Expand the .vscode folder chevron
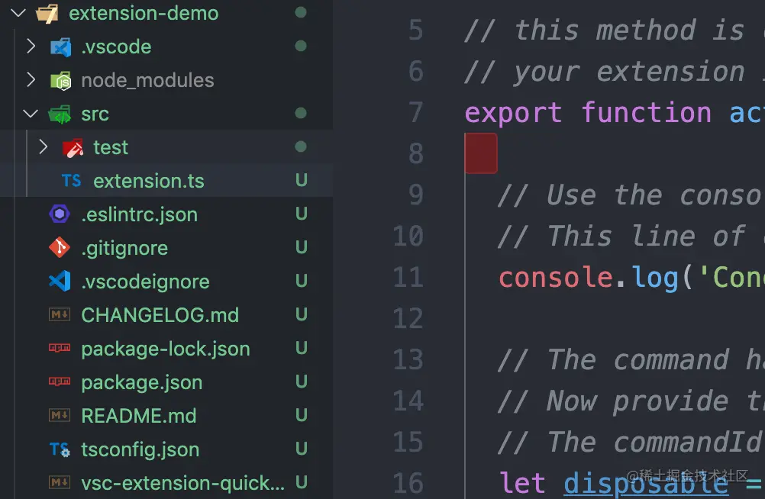The image size is (765, 499). point(31,47)
